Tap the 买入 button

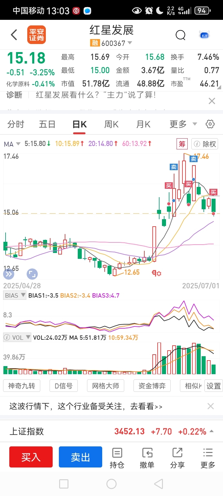click(31, 457)
